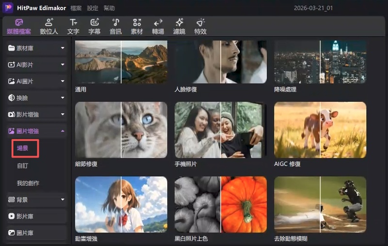Open the 特效 effects tool

(x=200, y=27)
